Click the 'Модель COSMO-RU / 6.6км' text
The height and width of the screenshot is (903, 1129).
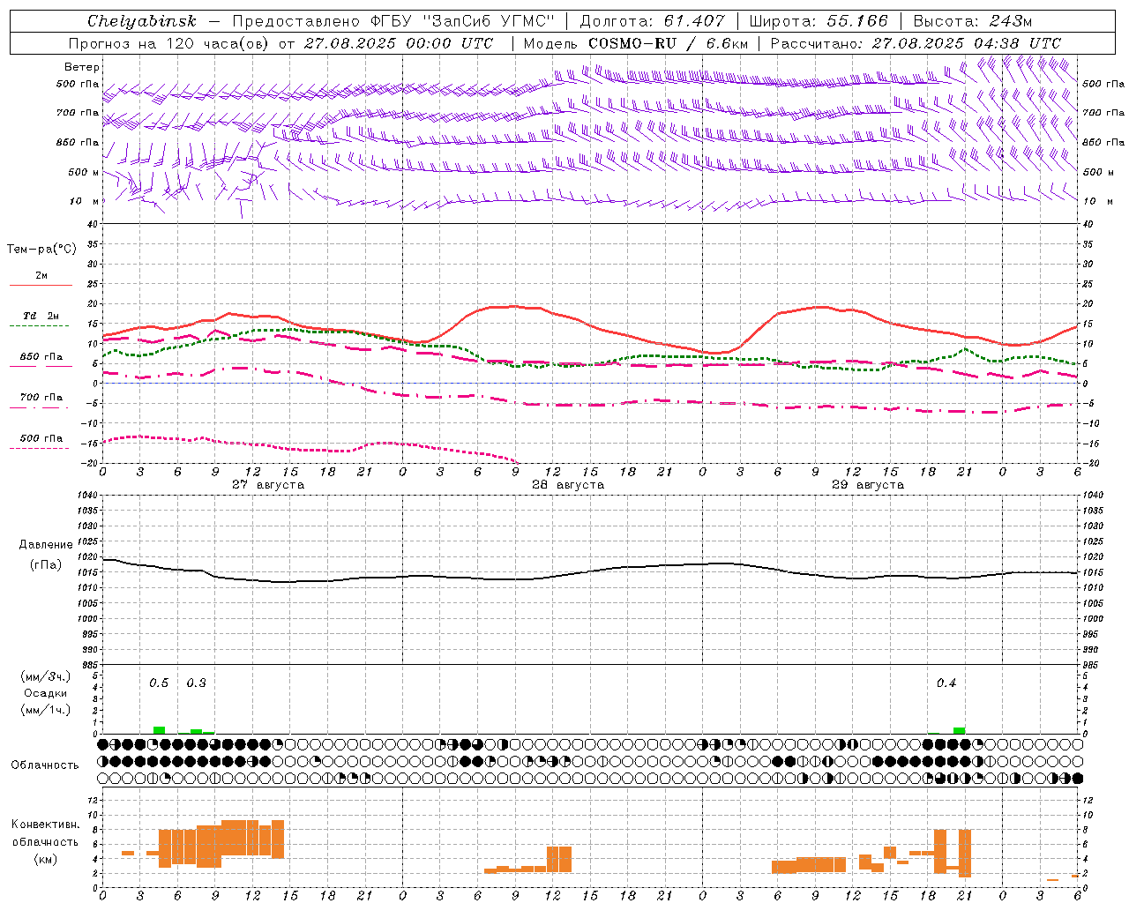click(x=635, y=43)
